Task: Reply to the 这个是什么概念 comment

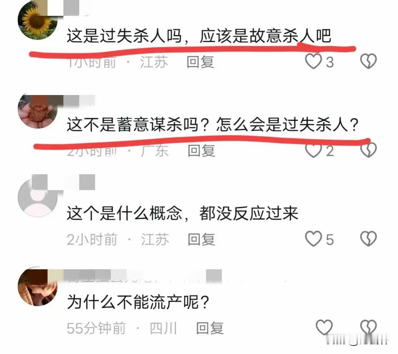Action: pos(202,239)
